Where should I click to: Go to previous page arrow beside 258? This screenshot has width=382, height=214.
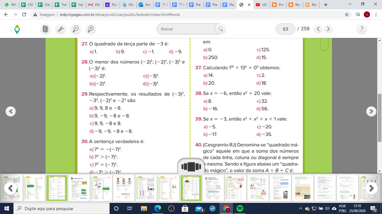tap(318, 29)
